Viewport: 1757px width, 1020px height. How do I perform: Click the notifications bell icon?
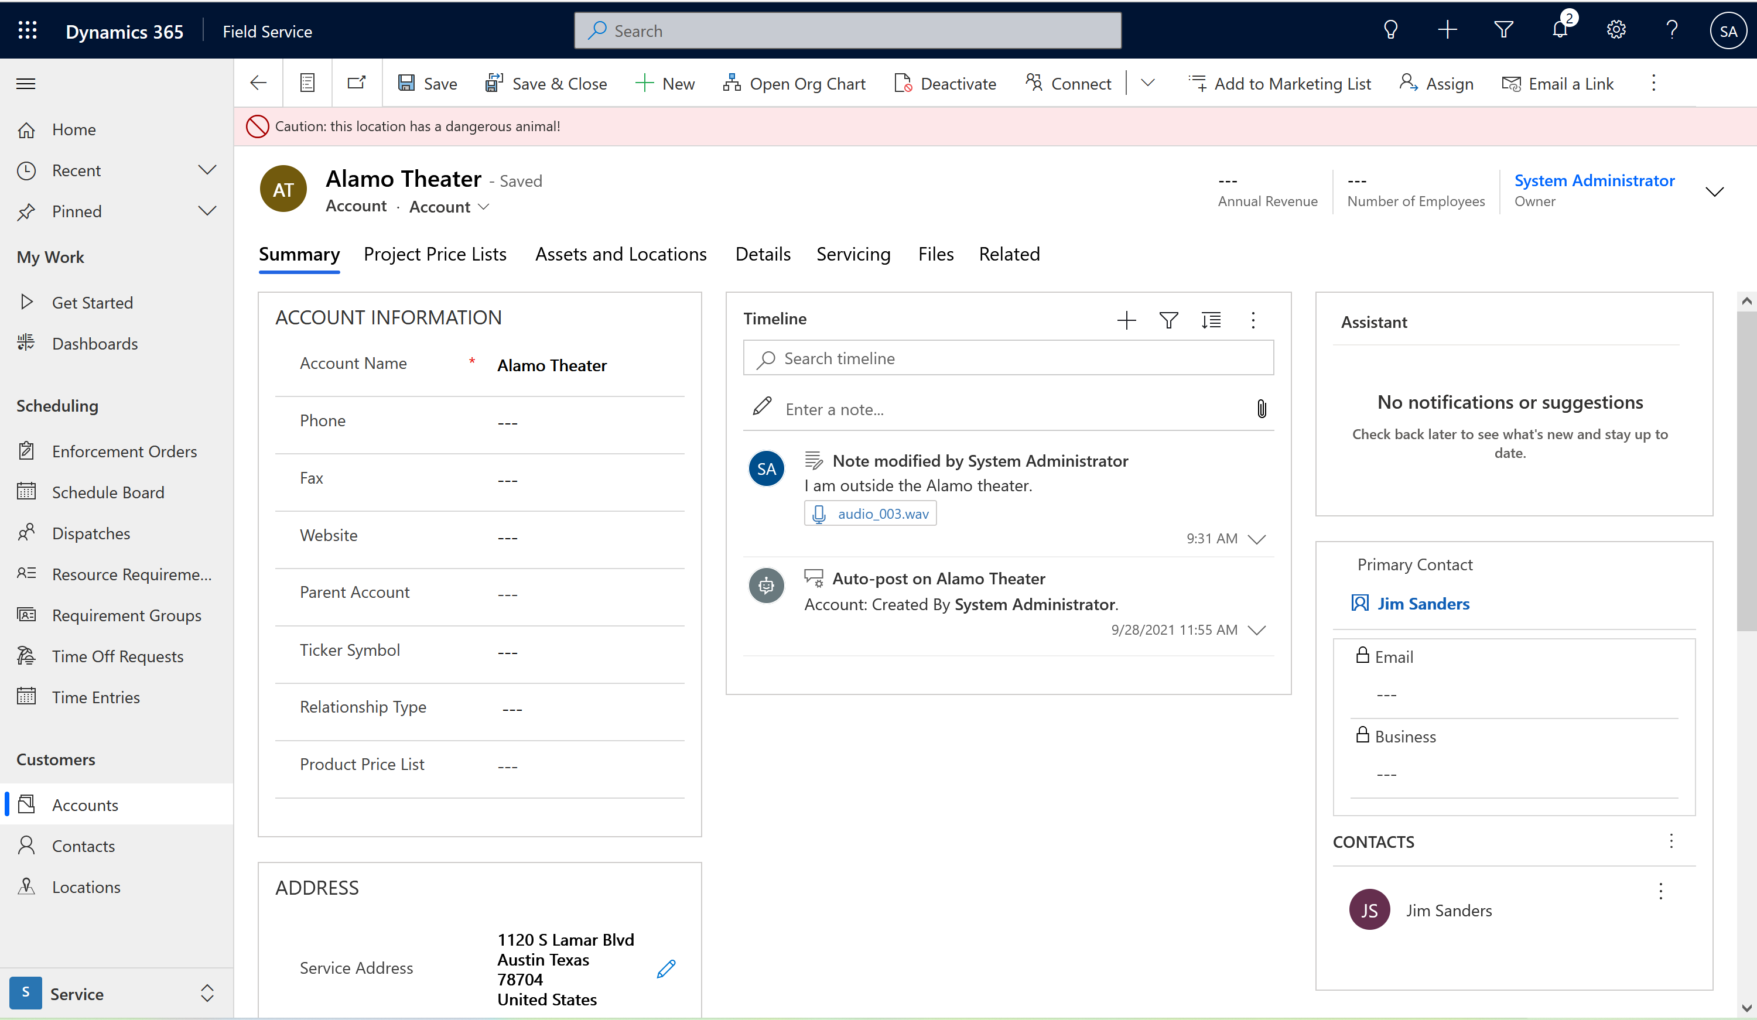1560,30
